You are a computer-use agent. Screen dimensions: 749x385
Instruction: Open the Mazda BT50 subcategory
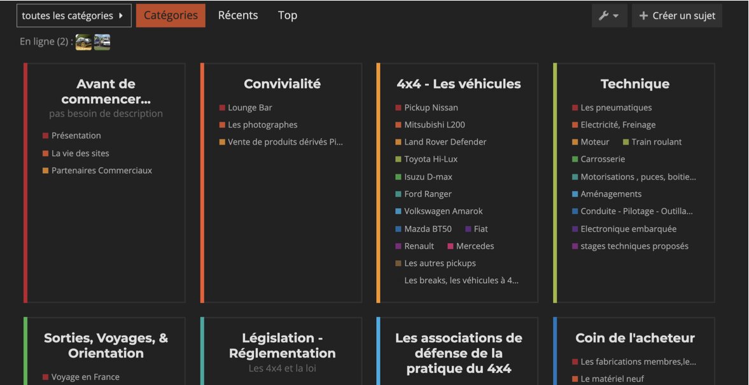pos(423,229)
